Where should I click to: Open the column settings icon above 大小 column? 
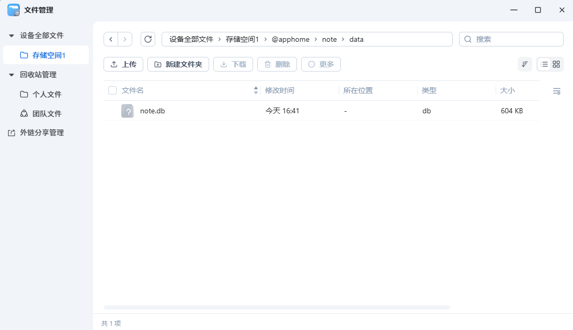(556, 90)
